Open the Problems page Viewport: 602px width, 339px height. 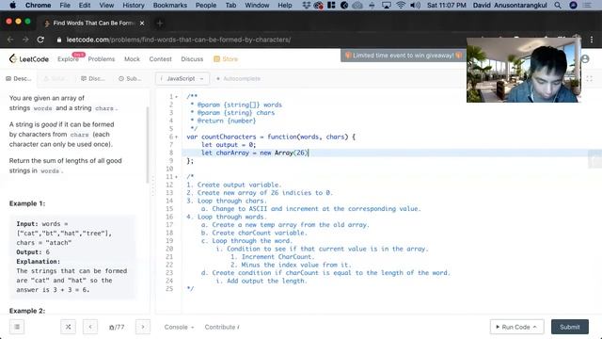[x=102, y=58]
